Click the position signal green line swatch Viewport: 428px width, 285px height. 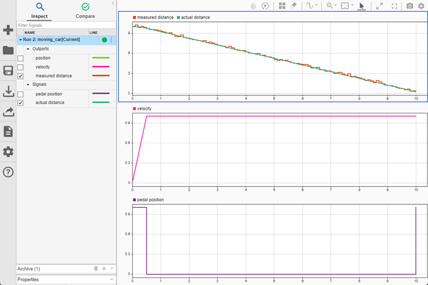[101, 58]
